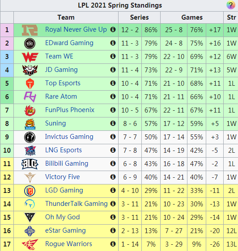Click the Team WE red logo

(x=30, y=57)
